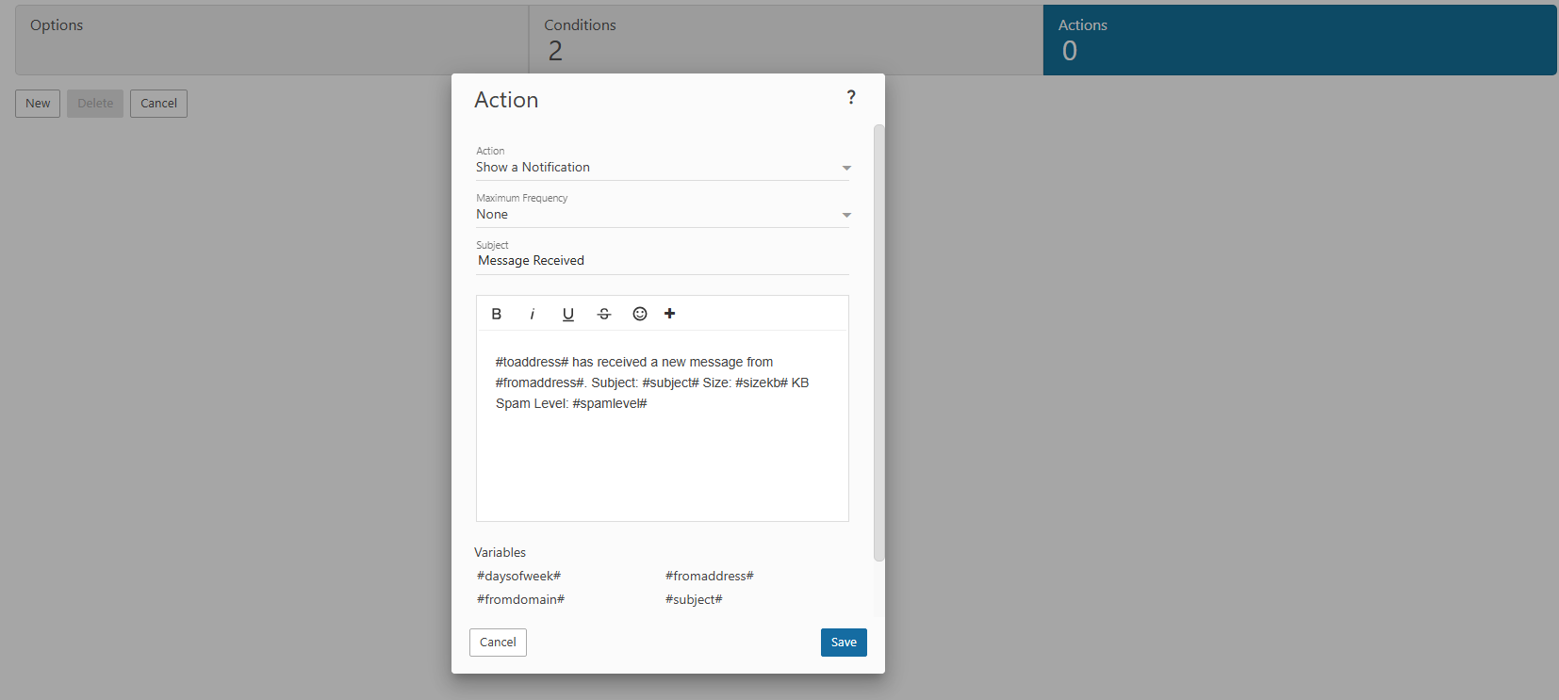The height and width of the screenshot is (700, 1559).
Task: Expand the Action dropdown showing Show a Notification
Action: click(662, 168)
